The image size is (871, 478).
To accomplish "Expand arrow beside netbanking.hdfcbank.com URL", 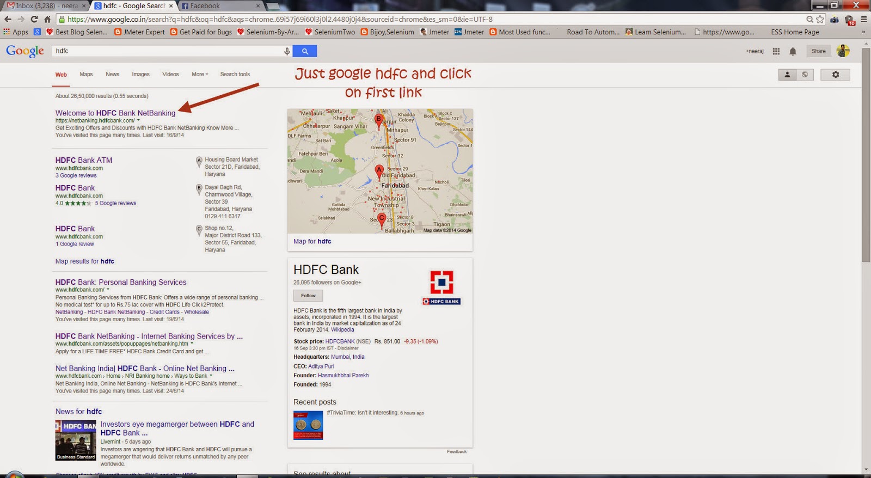I will pos(138,120).
